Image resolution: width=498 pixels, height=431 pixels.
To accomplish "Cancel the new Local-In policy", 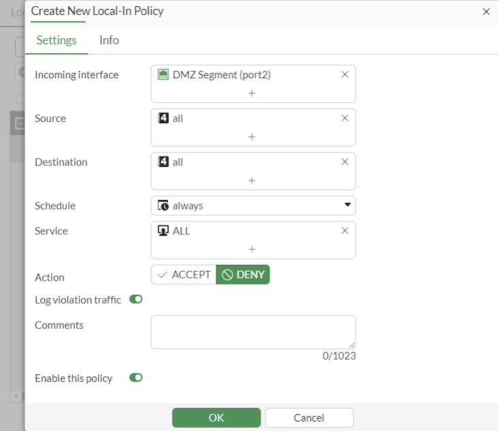I will pos(309,417).
